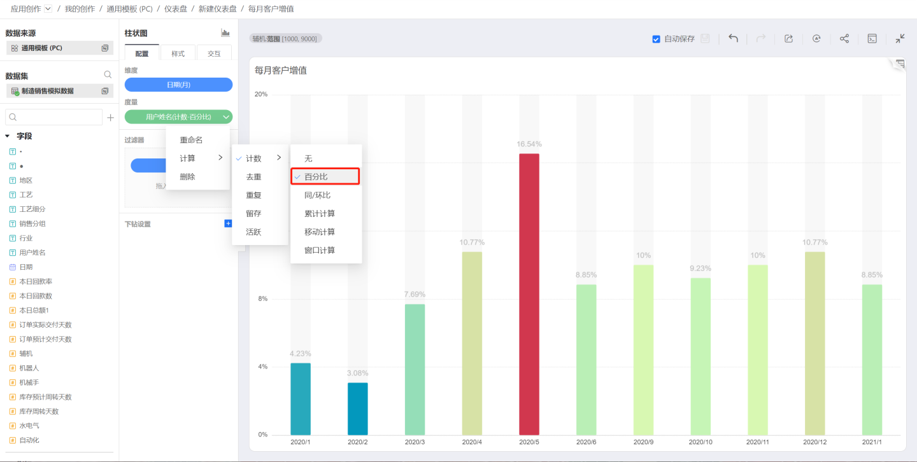Collapse the 字段 tree section

tap(8, 136)
